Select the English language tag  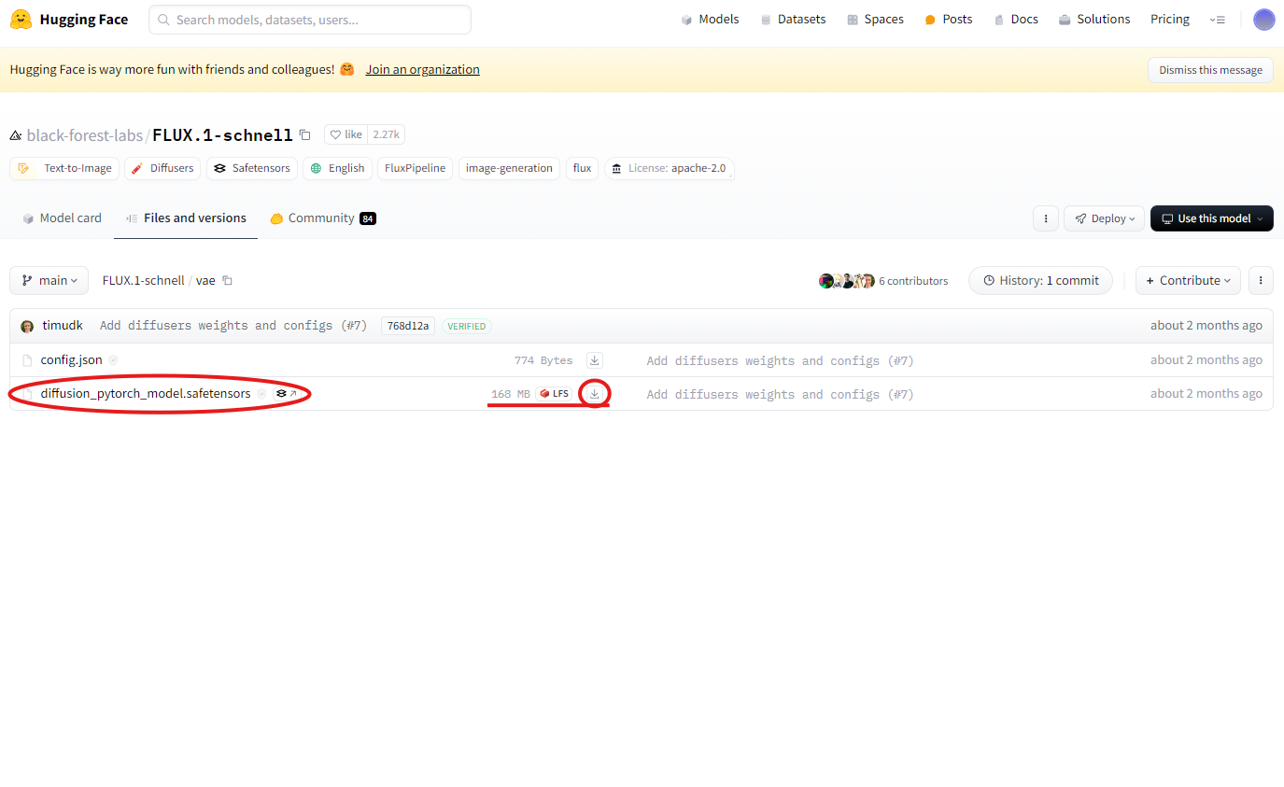click(337, 168)
